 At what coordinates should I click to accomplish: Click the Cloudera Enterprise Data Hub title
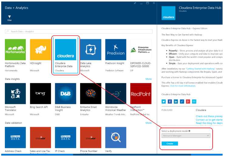(x=200, y=8)
